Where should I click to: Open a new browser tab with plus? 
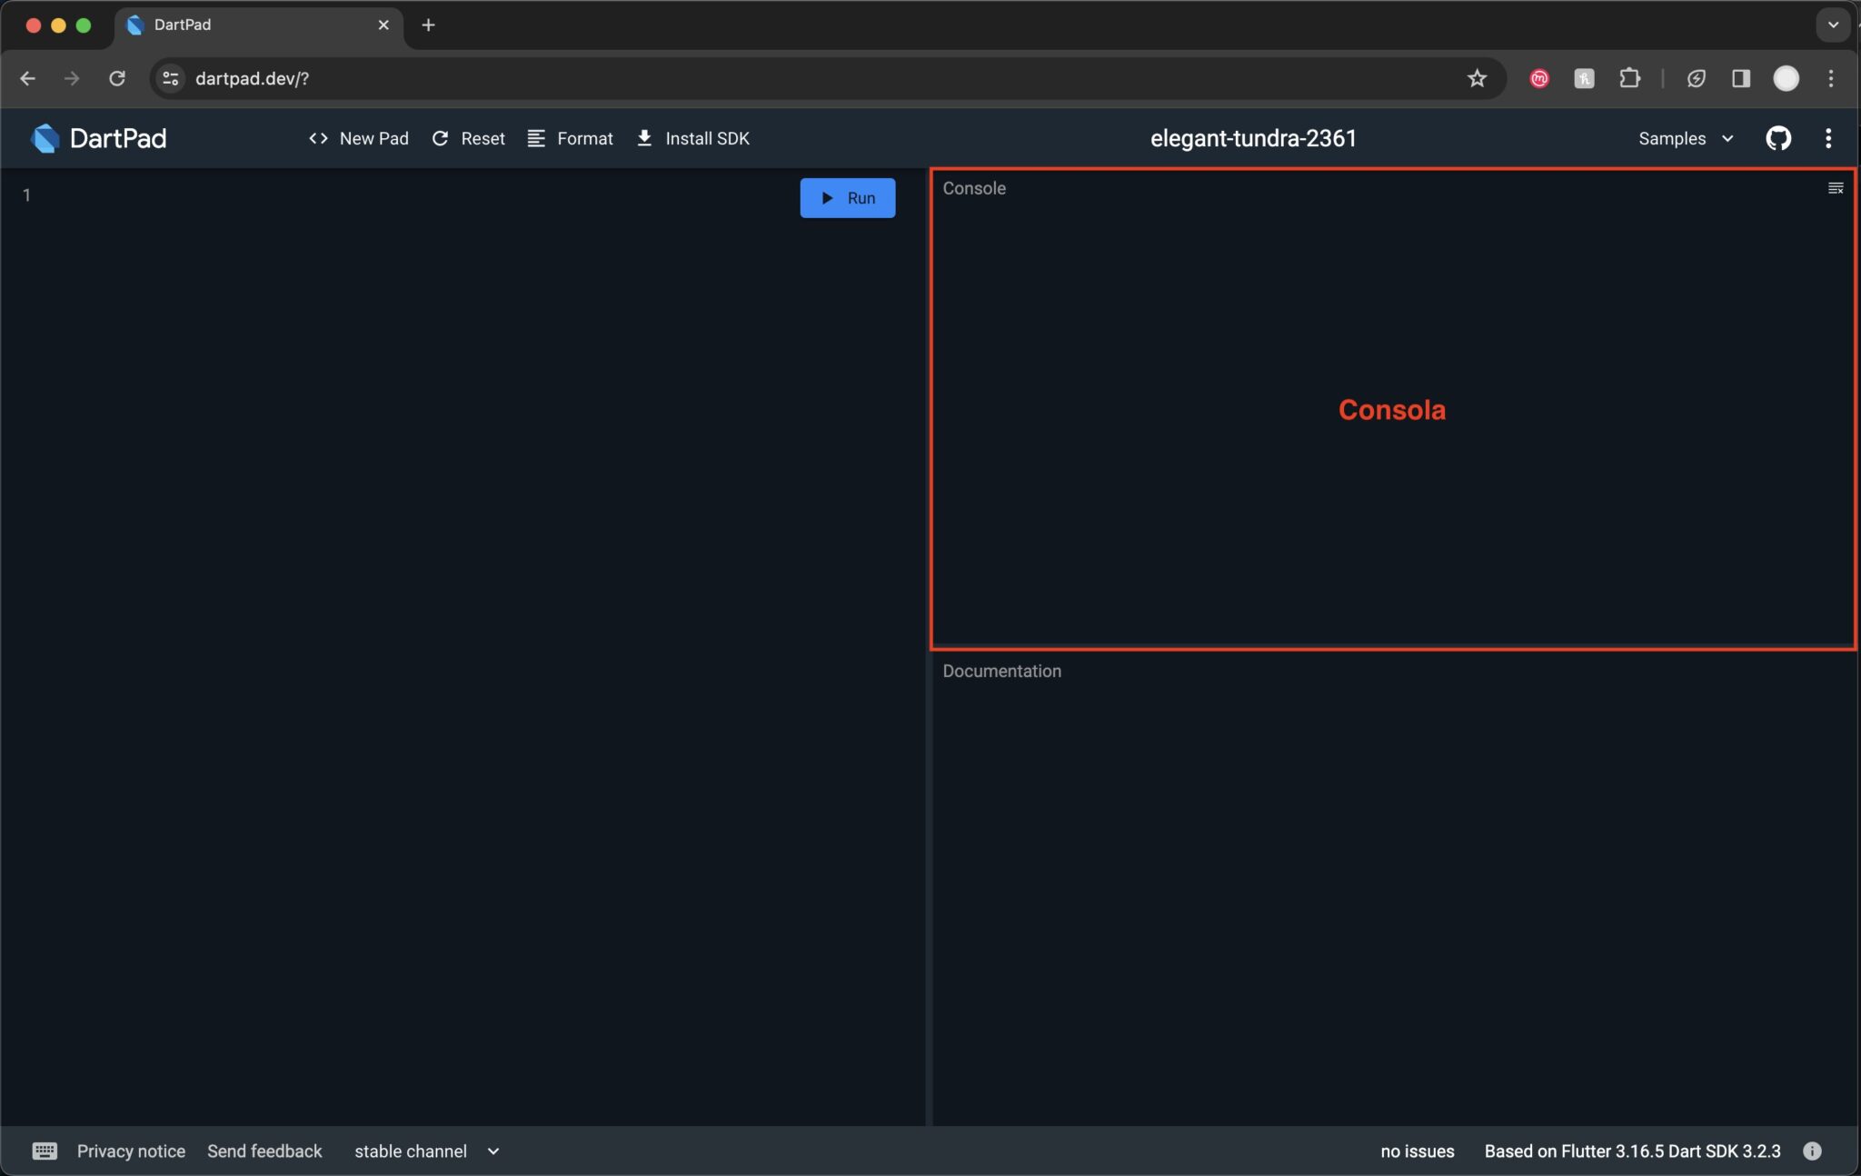[x=428, y=25]
